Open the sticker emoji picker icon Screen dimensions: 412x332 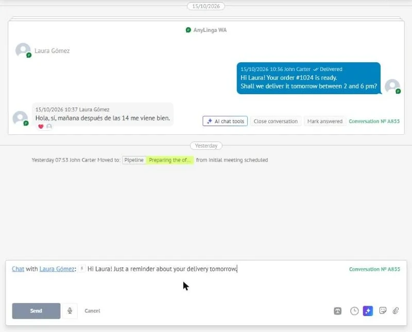pyautogui.click(x=383, y=311)
